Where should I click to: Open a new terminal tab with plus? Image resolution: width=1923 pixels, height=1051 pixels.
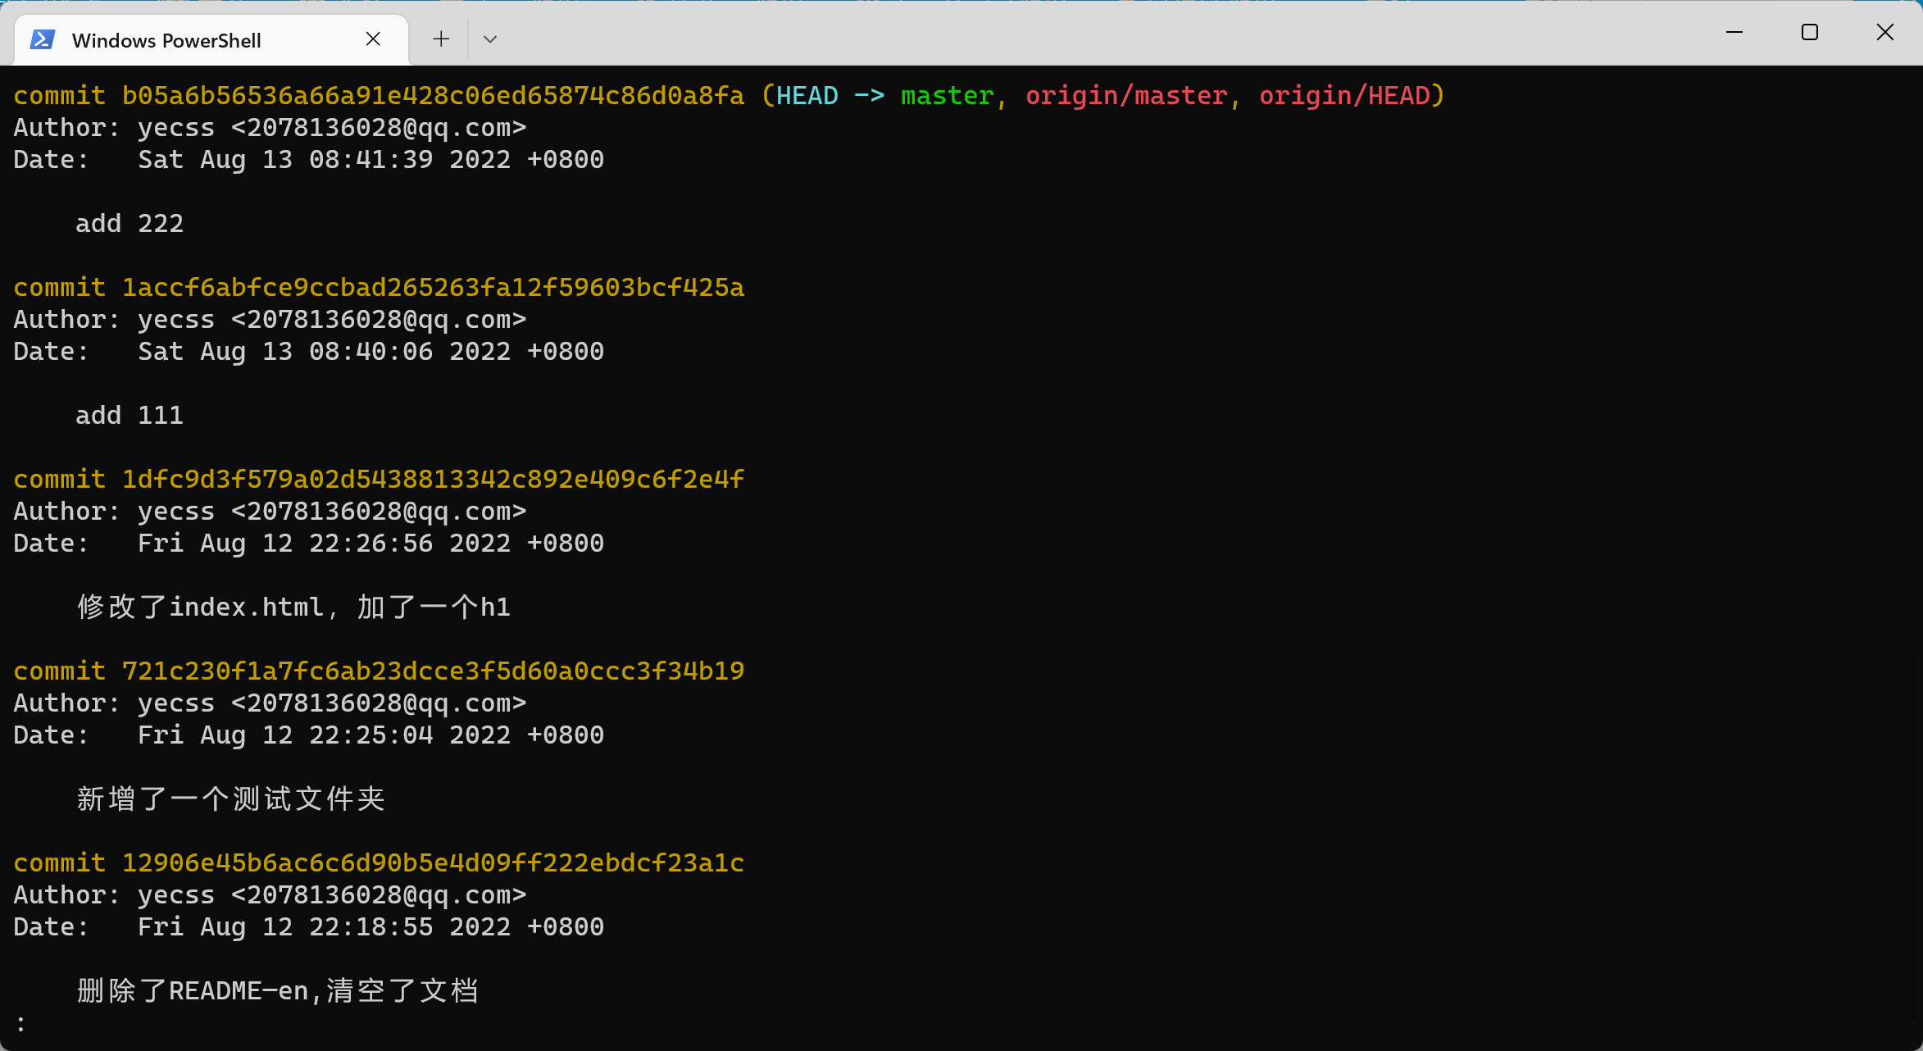[441, 39]
